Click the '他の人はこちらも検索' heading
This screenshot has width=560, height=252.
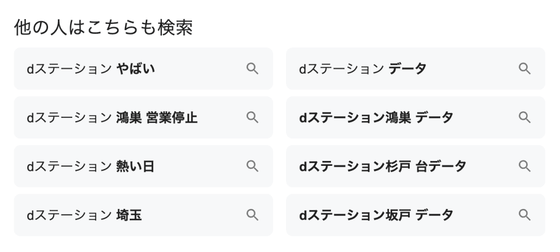tap(103, 28)
